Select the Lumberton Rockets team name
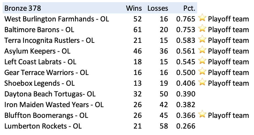 point(43,126)
